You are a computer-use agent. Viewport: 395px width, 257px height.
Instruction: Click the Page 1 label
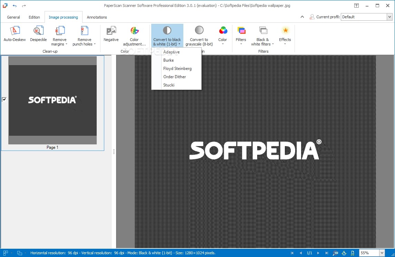[52, 147]
